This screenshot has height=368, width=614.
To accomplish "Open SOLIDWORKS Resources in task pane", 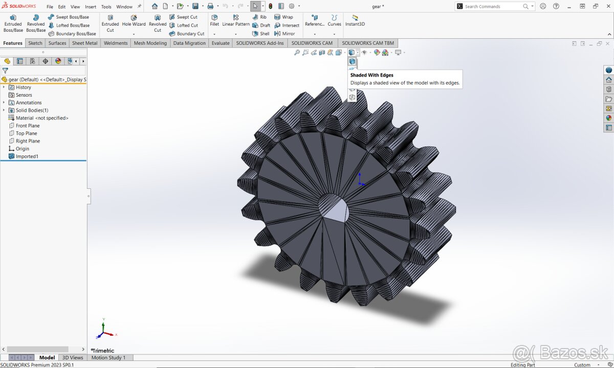I will (608, 80).
